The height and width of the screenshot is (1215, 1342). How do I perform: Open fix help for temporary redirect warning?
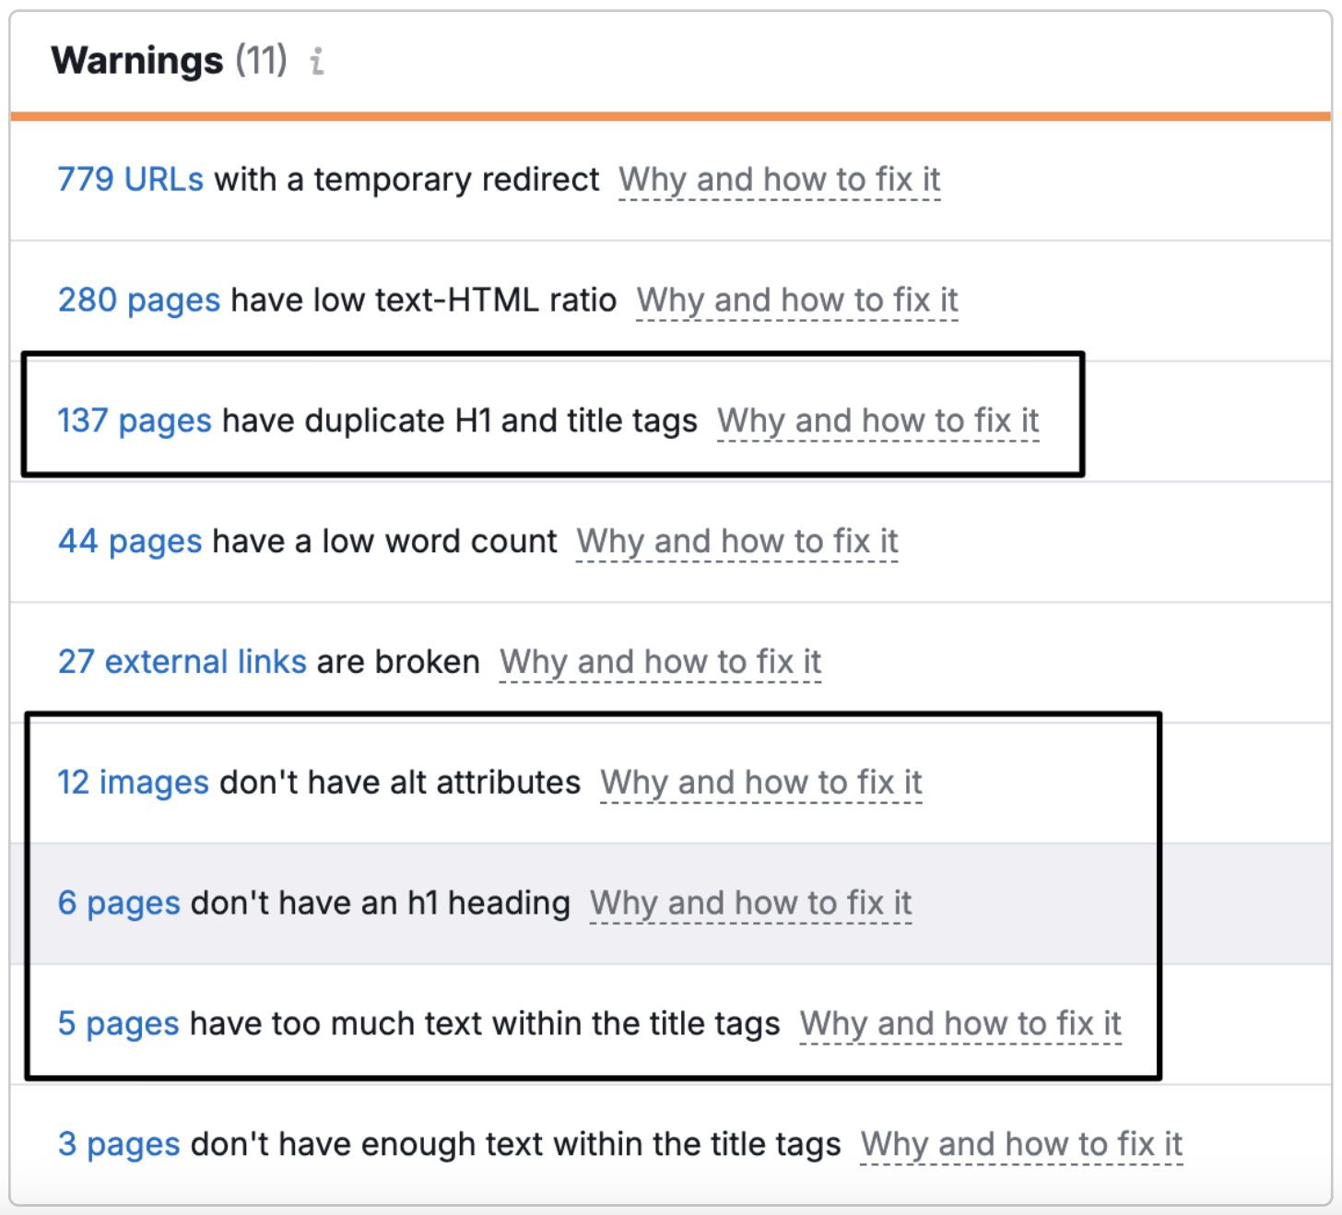[x=780, y=179]
